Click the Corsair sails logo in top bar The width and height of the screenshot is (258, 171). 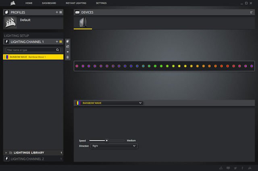click(12, 3)
